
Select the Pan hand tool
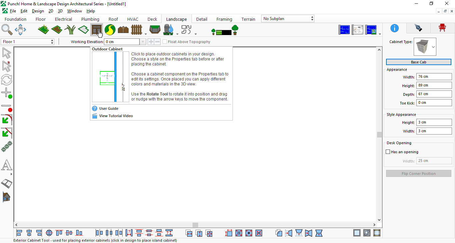tap(20, 30)
